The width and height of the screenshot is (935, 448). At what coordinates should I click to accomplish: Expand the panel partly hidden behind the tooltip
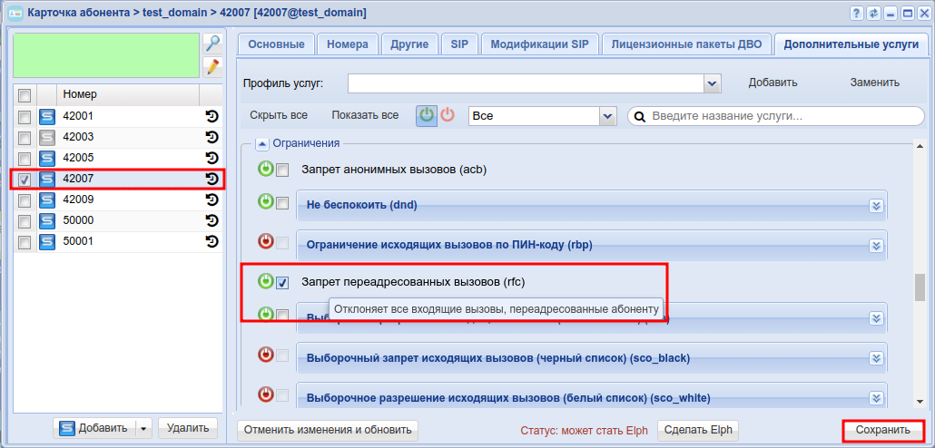(x=875, y=318)
